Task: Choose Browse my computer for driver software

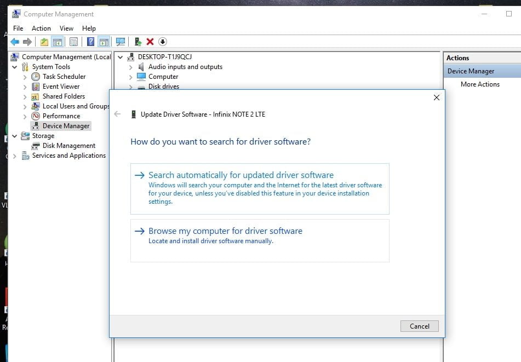Action: [260, 240]
